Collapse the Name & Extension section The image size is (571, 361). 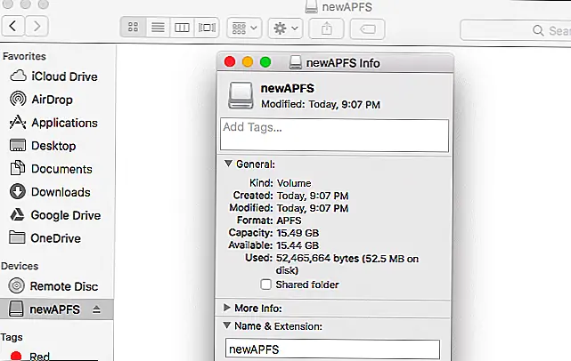pyautogui.click(x=228, y=325)
